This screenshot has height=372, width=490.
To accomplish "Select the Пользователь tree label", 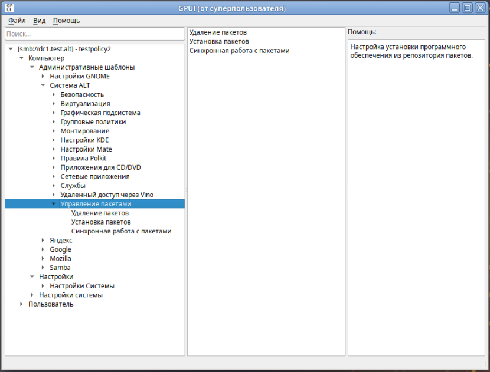I will click(51, 304).
